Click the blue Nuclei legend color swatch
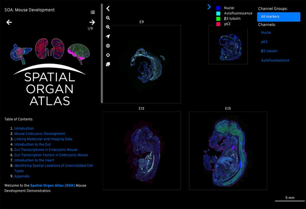 point(218,8)
